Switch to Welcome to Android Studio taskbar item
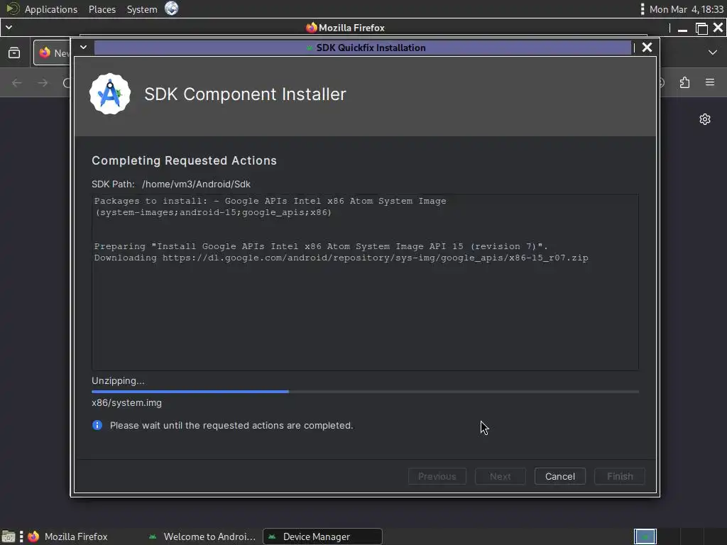The image size is (727, 545). (x=202, y=536)
